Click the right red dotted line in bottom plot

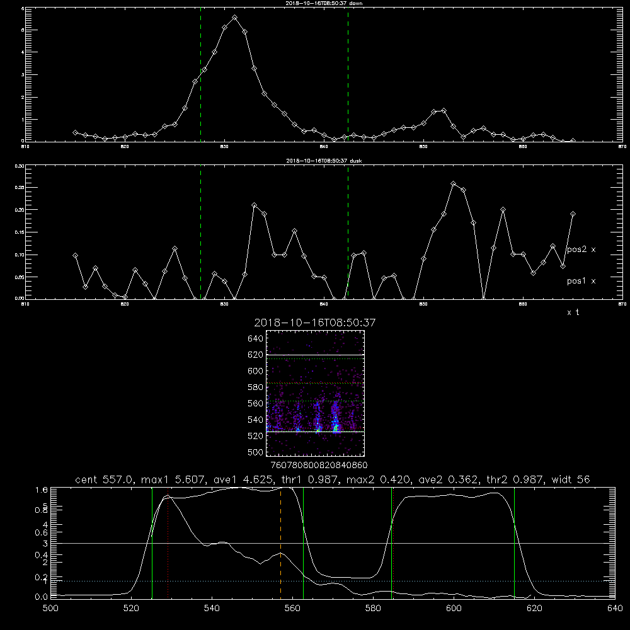(x=393, y=542)
